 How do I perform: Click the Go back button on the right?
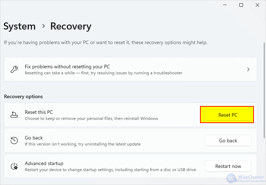coord(228,141)
